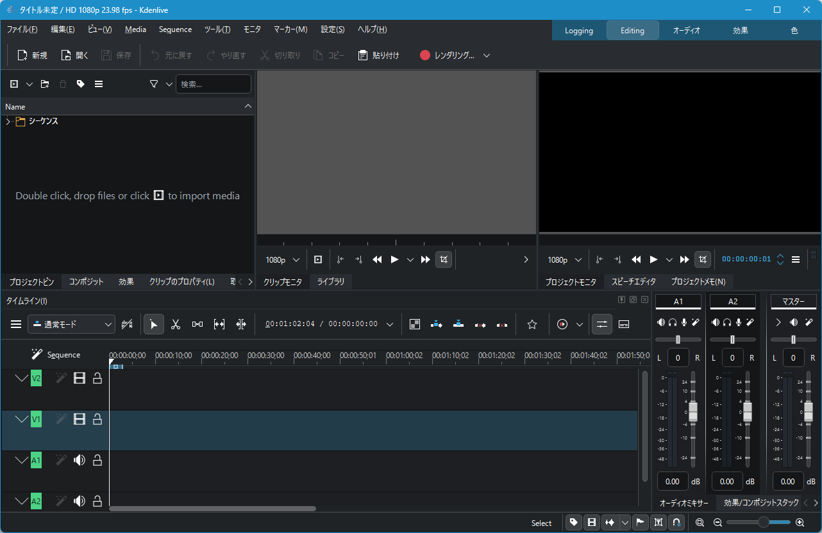Viewport: 822px width, 533px height.
Task: Click the star favorite effects icon
Action: click(532, 325)
